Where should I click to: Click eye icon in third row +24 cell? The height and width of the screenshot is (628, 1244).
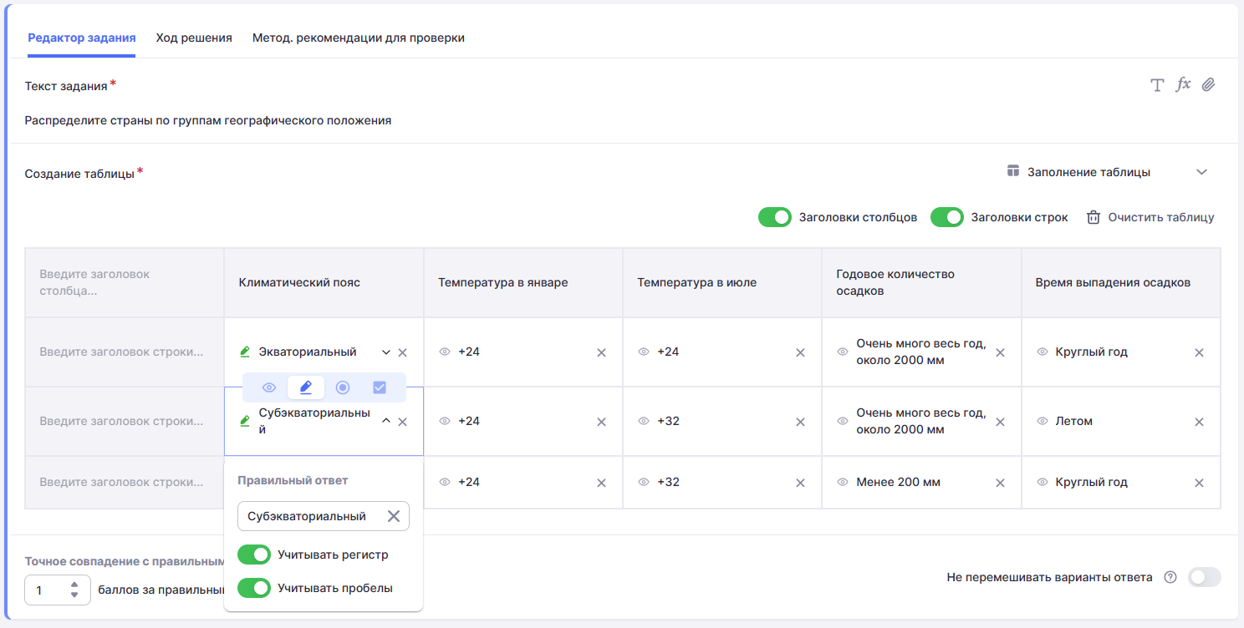point(445,482)
